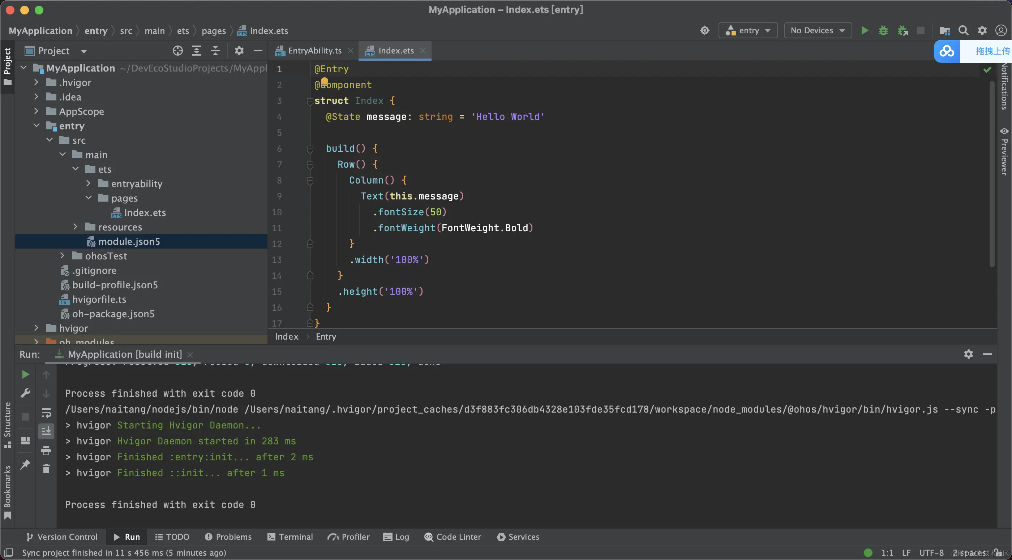Switch to the EntryAbility.ts tab
This screenshot has width=1012, height=560.
click(314, 51)
